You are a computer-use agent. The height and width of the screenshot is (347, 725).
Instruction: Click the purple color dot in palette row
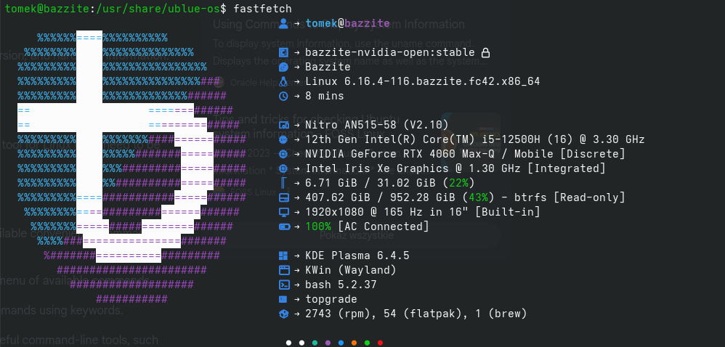pyautogui.click(x=328, y=343)
